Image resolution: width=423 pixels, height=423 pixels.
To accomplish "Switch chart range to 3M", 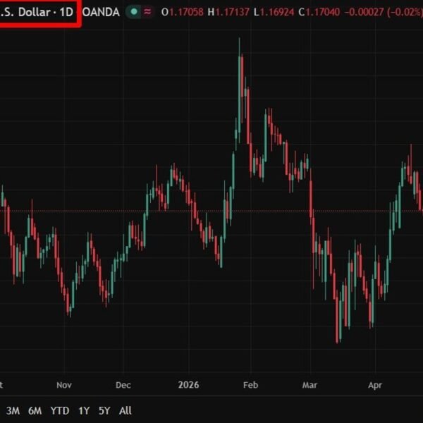I will tap(13, 411).
